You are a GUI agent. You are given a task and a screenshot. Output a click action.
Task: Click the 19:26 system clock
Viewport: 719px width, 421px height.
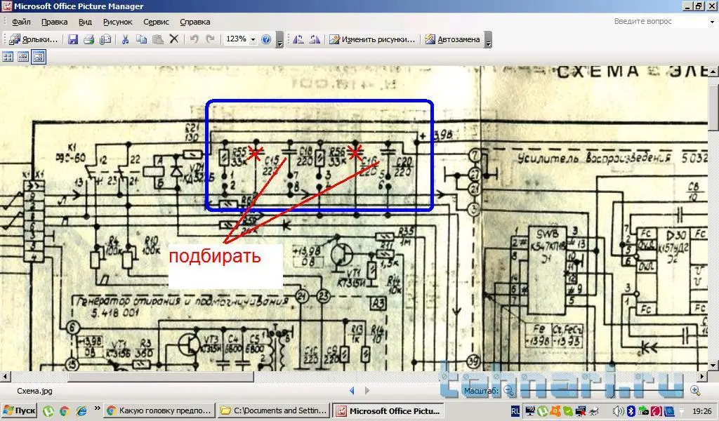point(702,411)
